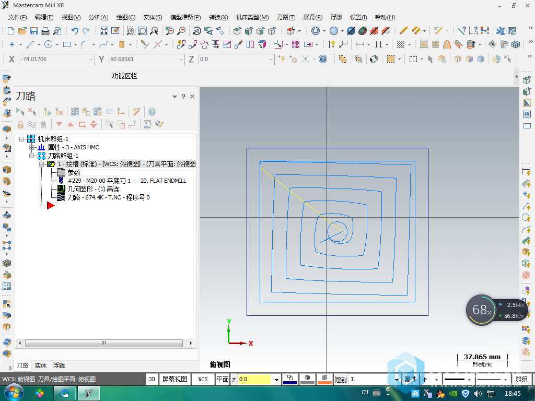Click the lock operations padlock icon

coord(20,124)
